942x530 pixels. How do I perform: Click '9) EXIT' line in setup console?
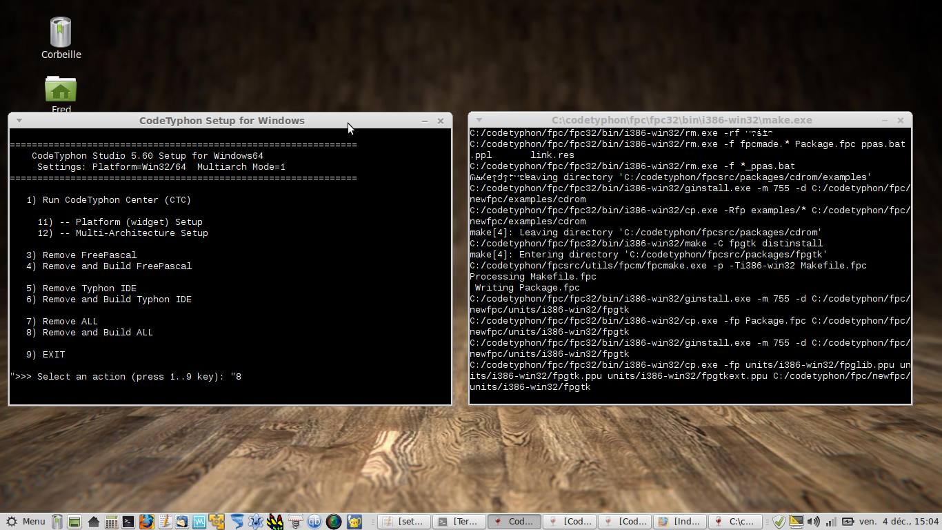46,355
